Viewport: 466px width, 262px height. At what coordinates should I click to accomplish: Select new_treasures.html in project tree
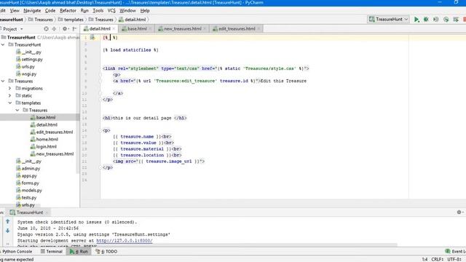pyautogui.click(x=52, y=154)
